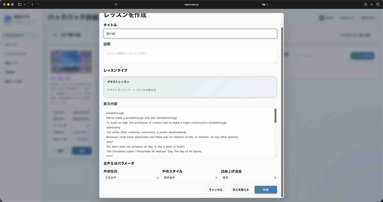Click the 英文を整える button
This screenshot has width=383, height=202.
[240, 190]
